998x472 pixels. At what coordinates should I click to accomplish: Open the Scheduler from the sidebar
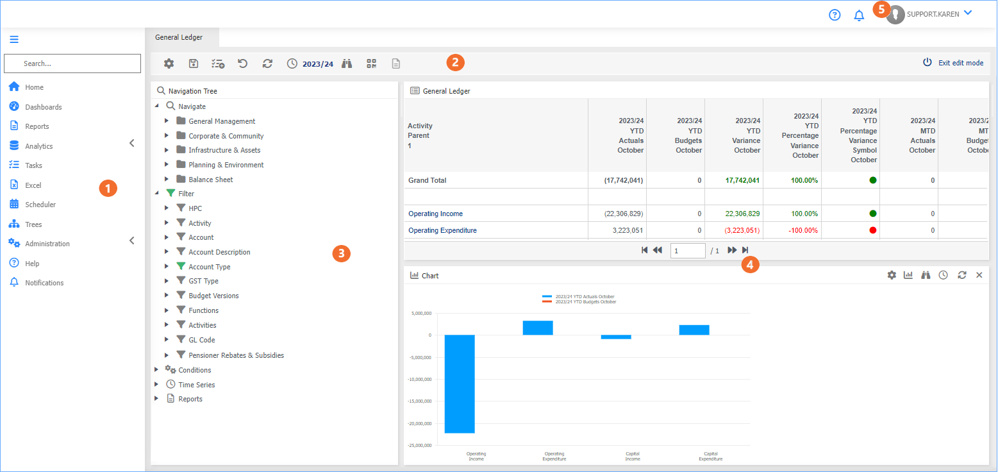(x=38, y=204)
